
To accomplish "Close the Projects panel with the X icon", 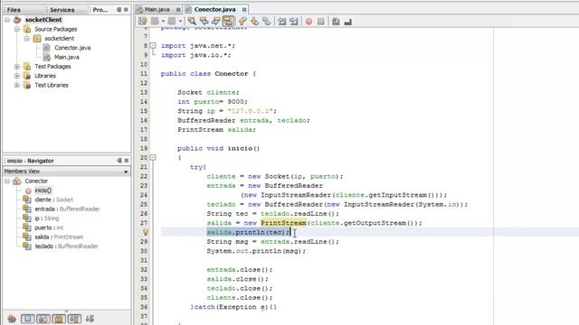I will (126, 10).
